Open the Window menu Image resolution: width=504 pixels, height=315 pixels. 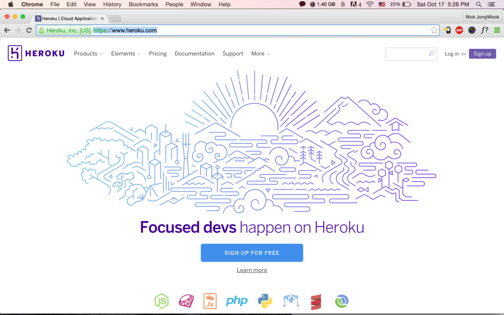tap(201, 4)
